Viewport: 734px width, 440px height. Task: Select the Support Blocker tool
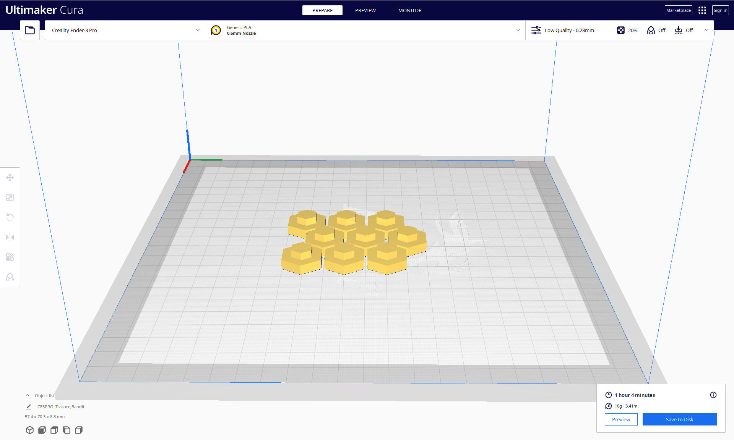[x=10, y=277]
